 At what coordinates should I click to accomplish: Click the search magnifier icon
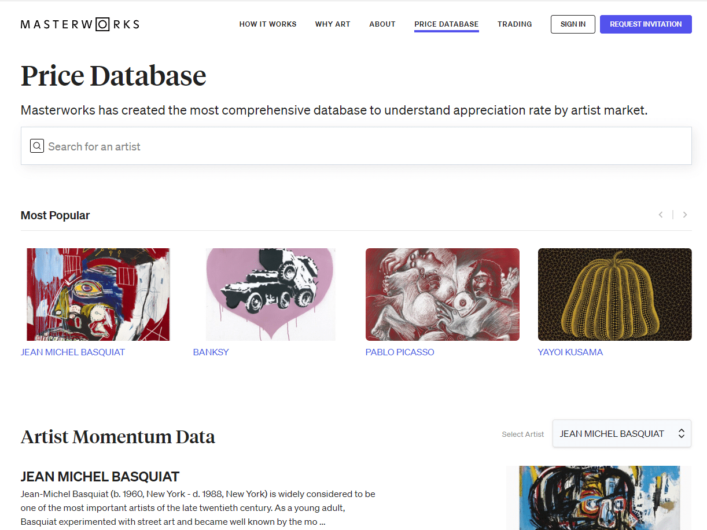[x=37, y=146]
